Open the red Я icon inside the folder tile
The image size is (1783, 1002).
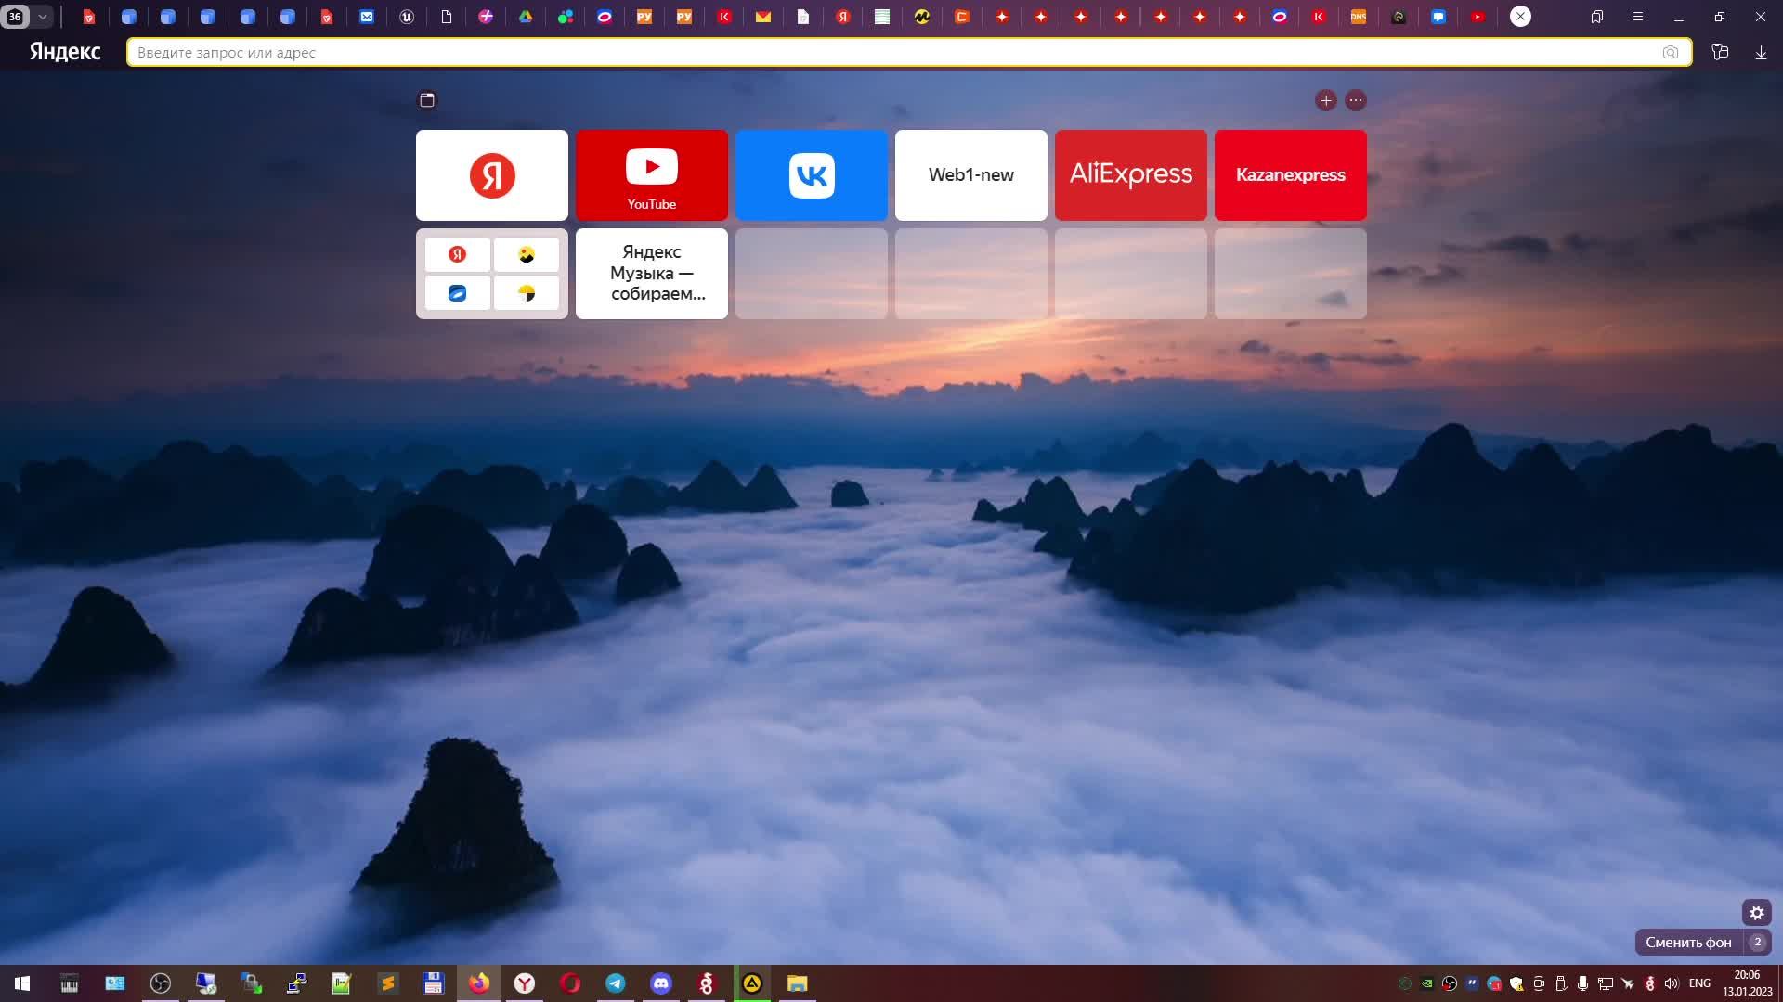click(457, 254)
